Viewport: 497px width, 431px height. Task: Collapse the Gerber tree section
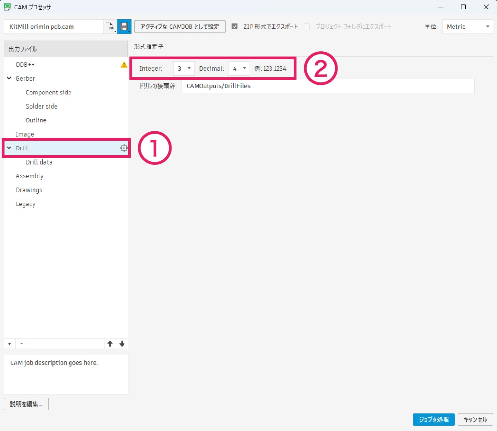(x=9, y=78)
